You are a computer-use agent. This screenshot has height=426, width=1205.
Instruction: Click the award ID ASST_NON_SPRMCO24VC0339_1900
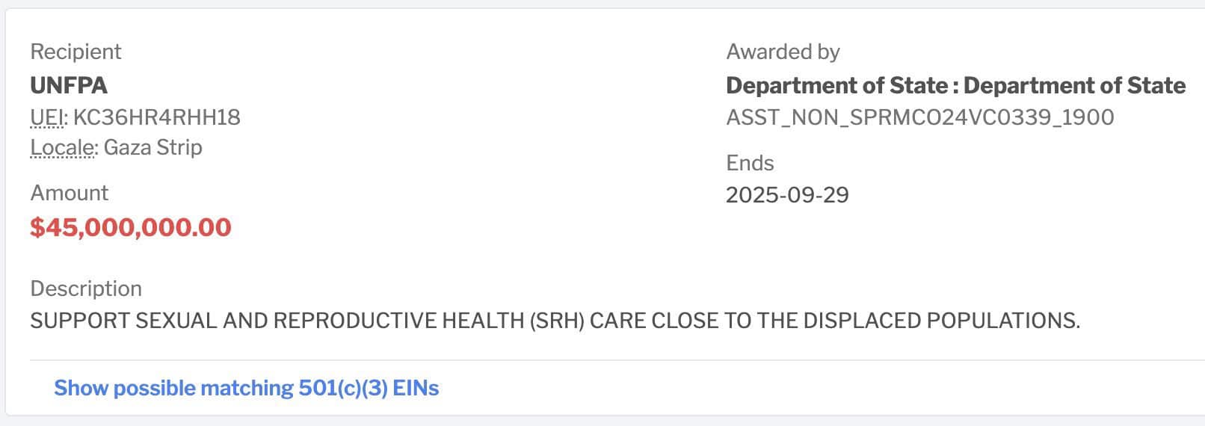[x=919, y=117]
